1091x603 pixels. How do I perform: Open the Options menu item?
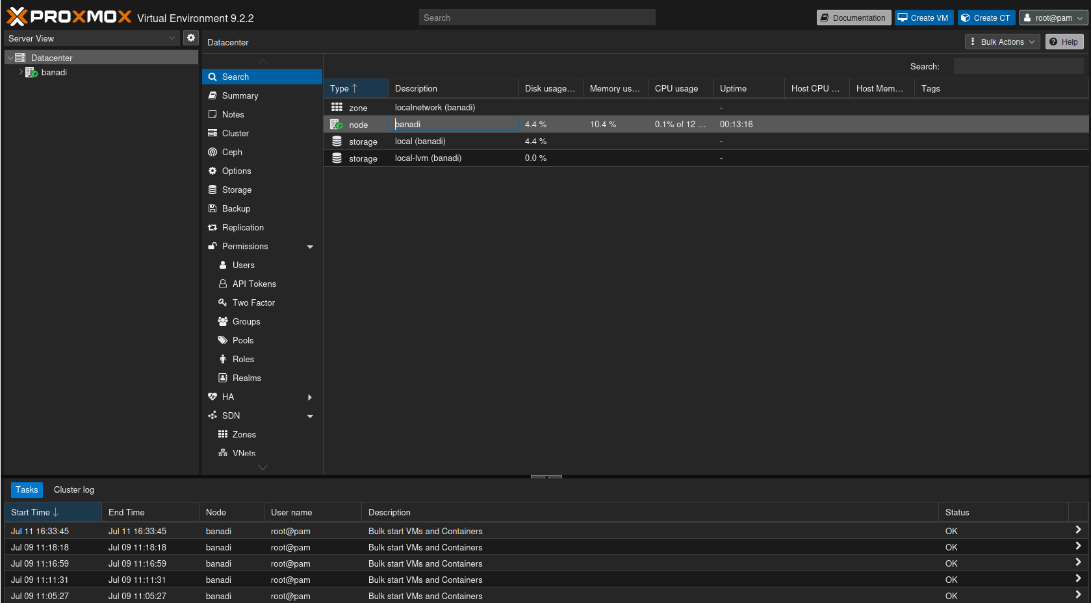tap(262, 171)
